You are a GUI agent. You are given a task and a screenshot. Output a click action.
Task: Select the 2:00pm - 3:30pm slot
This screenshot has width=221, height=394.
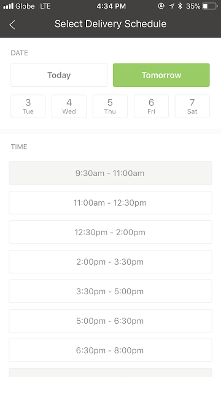coord(110,262)
